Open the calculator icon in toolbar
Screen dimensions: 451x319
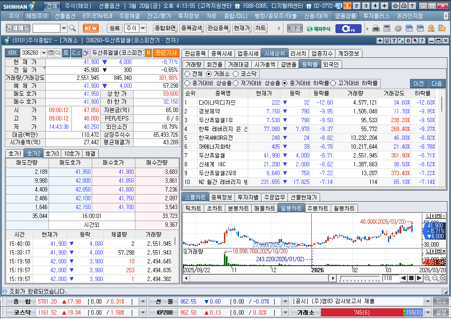(x=387, y=28)
